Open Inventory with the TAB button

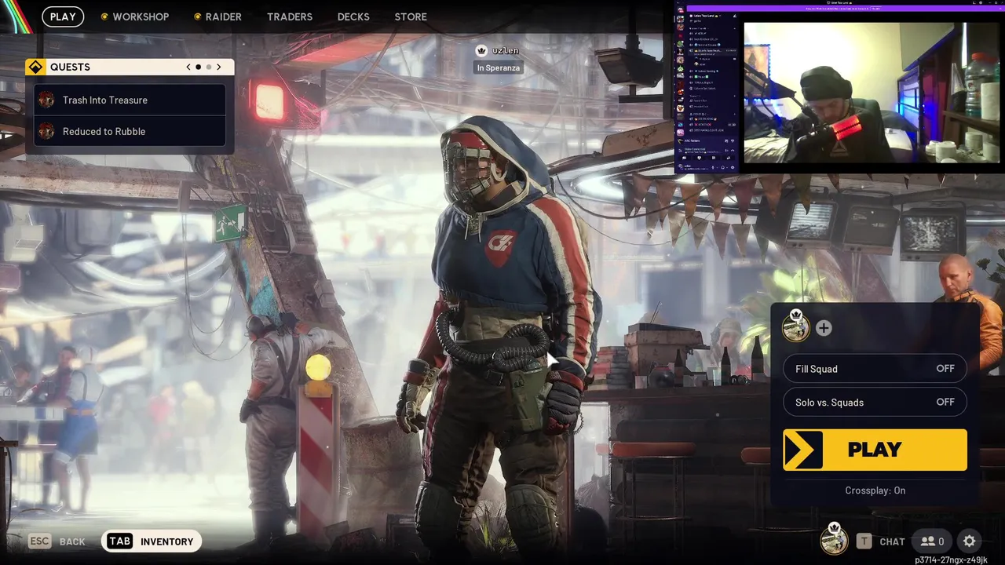[152, 541]
